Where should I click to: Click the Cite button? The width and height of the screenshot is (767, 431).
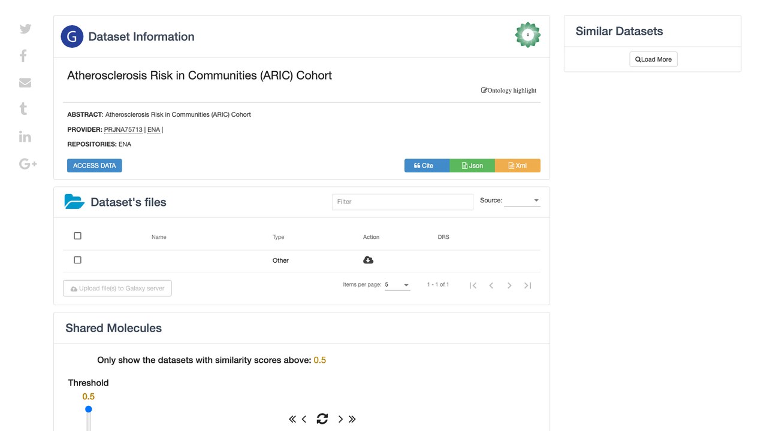[x=427, y=165]
